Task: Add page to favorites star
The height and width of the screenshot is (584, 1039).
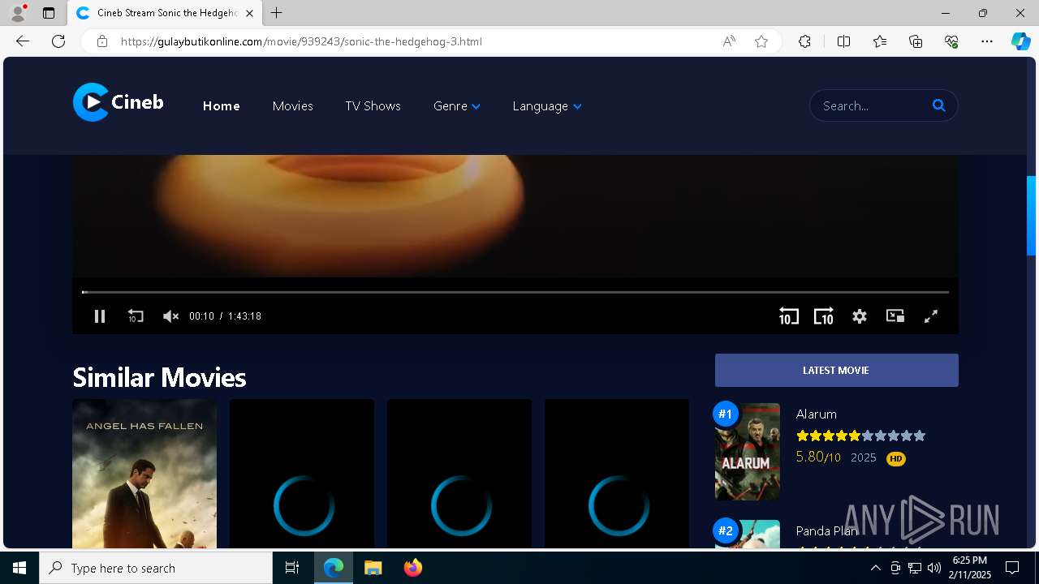Action: [x=761, y=41]
